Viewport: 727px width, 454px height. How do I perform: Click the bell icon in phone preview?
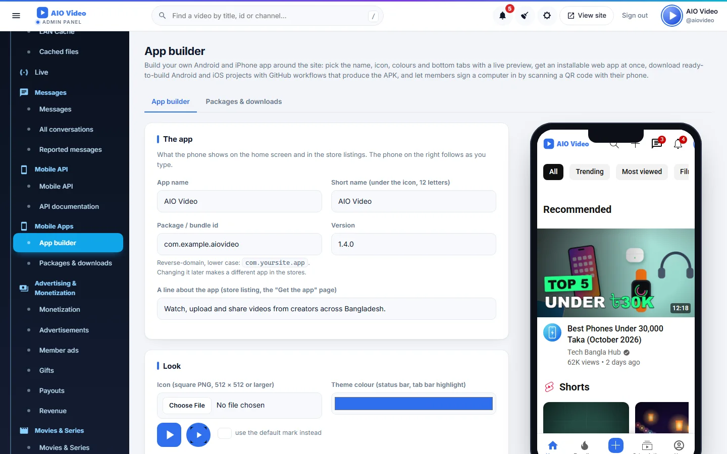[x=678, y=144]
